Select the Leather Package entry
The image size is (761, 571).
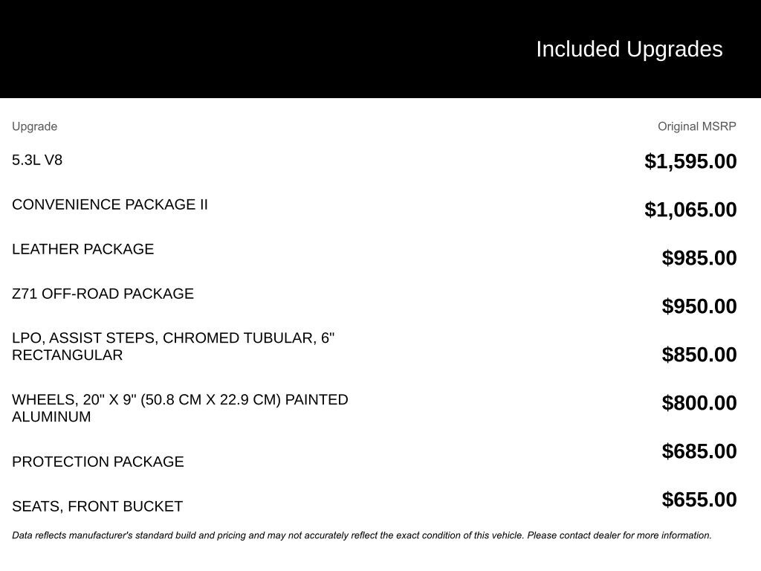point(83,249)
